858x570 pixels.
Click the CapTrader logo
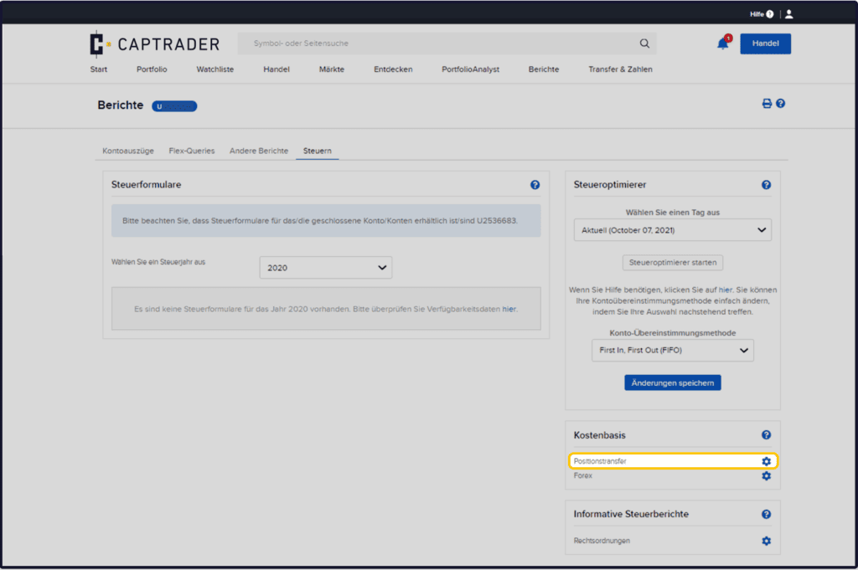[x=154, y=44]
